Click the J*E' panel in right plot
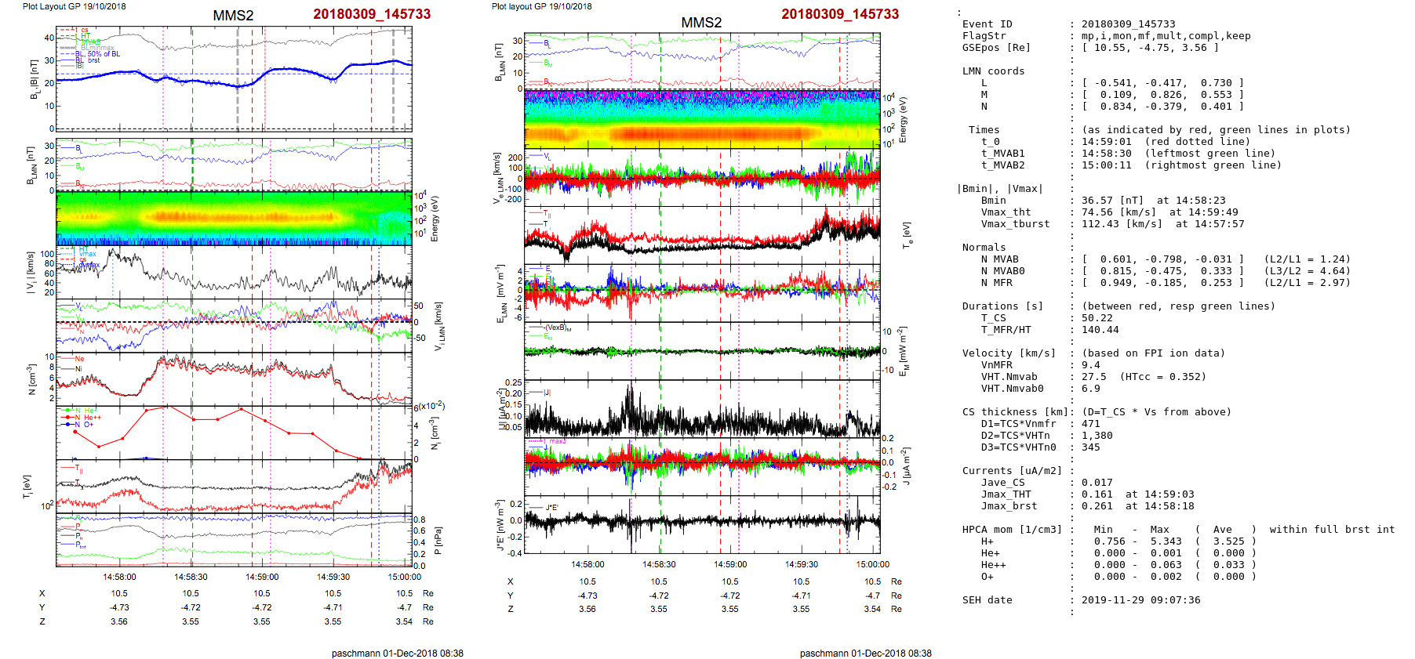Screen dimensions: 1415x659 click(x=702, y=523)
